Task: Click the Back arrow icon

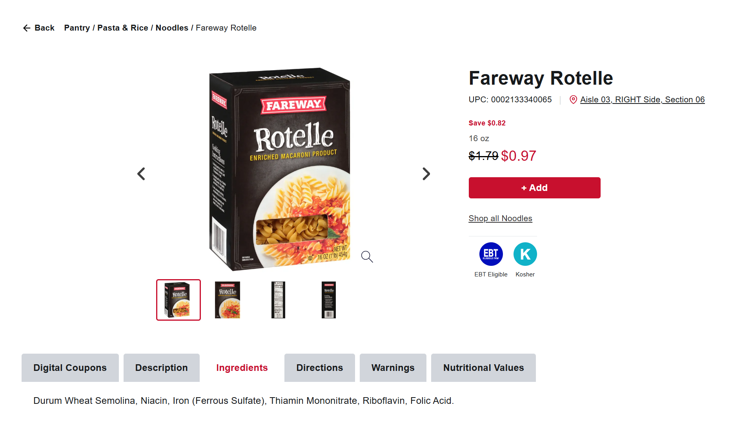Action: (x=27, y=28)
